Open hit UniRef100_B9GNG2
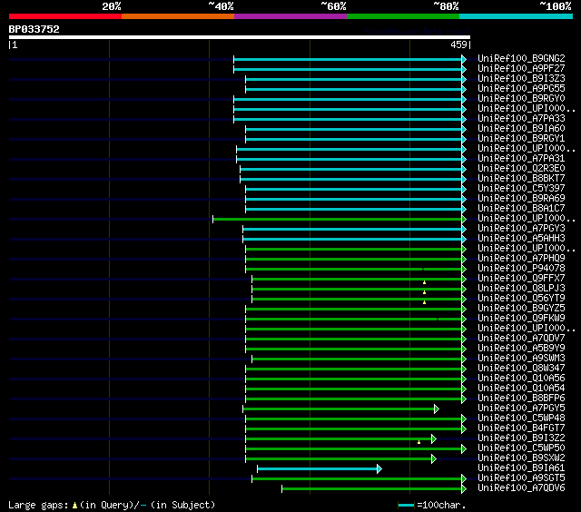Image resolution: width=581 pixels, height=512 pixels. [x=521, y=58]
